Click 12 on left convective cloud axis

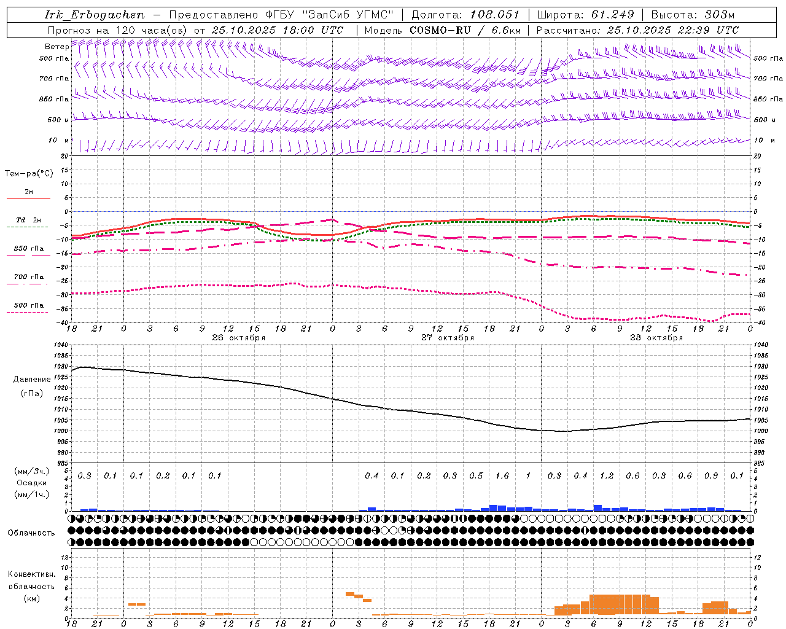(x=65, y=557)
